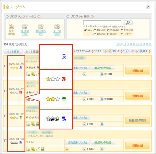Select the 承認待ち status folder icon

(41, 27)
